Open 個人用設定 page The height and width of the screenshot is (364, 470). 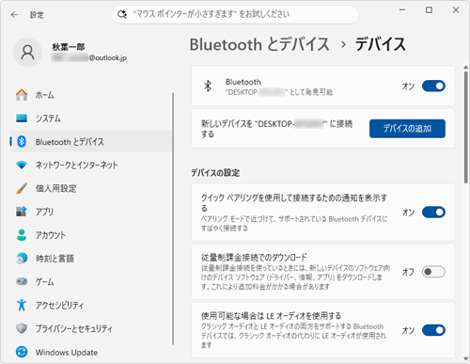point(91,188)
